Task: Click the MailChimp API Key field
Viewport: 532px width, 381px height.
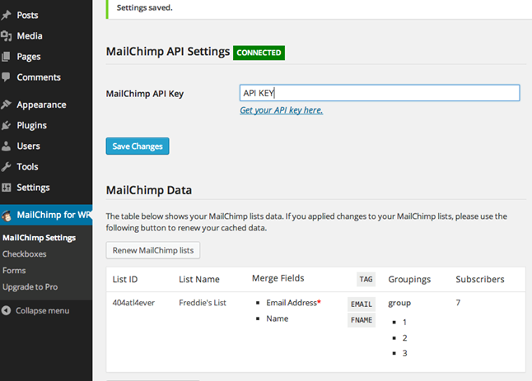Action: pyautogui.click(x=380, y=93)
